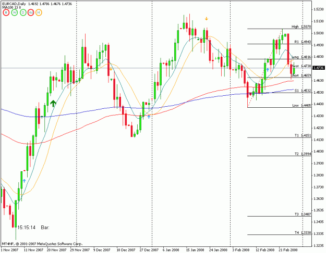Viewport: 326px width, 253px height.
Task: Click the Long 1.4816 level label
Action: (x=301, y=57)
